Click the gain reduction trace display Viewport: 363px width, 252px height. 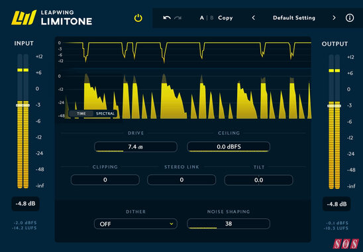click(186, 52)
